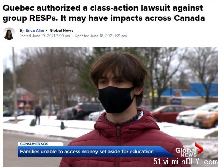Click the blue building in the background
The width and height of the screenshot is (219, 167).
(189, 90)
